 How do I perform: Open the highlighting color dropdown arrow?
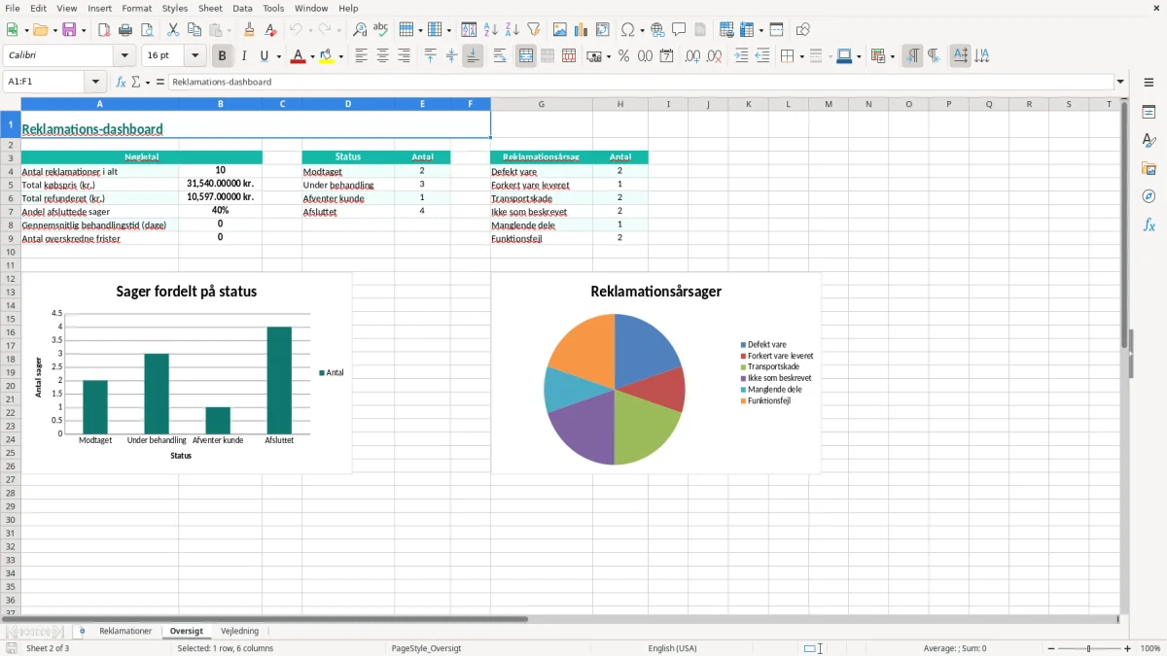(x=340, y=56)
